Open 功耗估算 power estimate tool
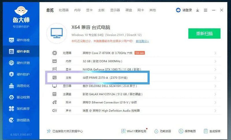 pyautogui.click(x=163, y=131)
